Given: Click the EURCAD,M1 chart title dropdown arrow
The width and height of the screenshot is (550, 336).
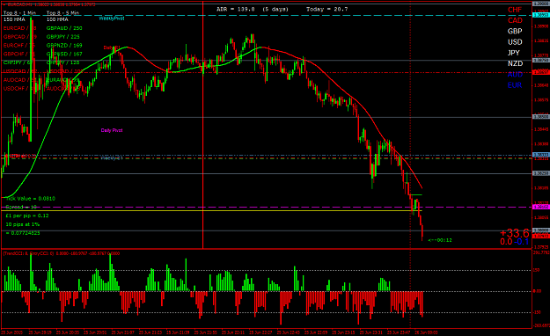Looking at the screenshot, I should 4,4.
